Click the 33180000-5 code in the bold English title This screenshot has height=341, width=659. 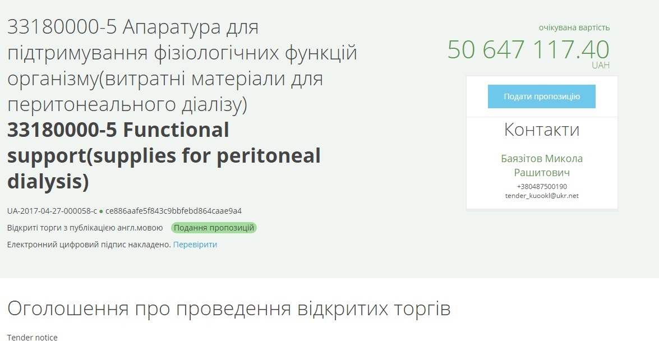(x=62, y=130)
